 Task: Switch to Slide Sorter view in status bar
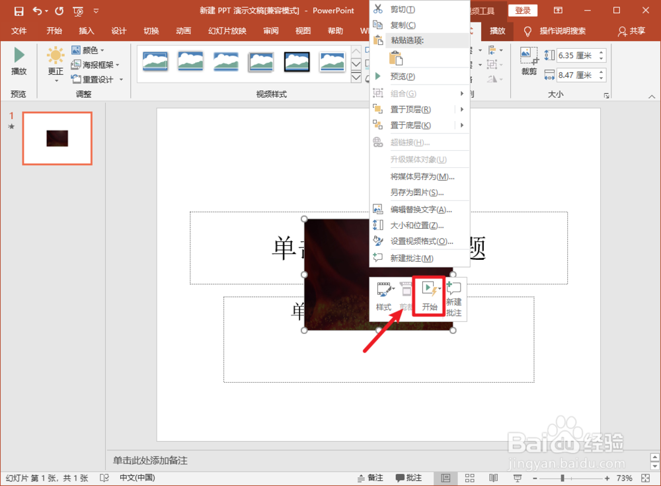tap(470, 477)
